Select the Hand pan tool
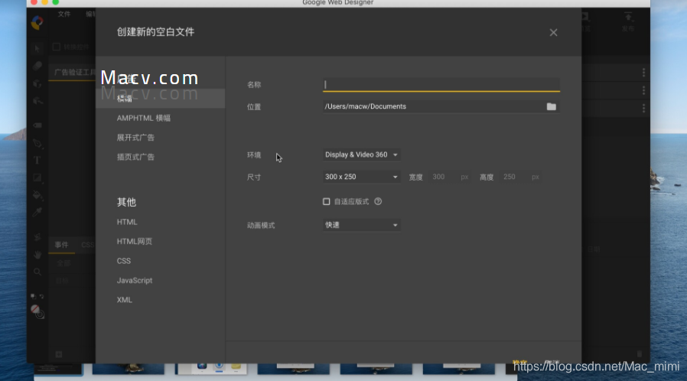The image size is (687, 381). [x=37, y=255]
